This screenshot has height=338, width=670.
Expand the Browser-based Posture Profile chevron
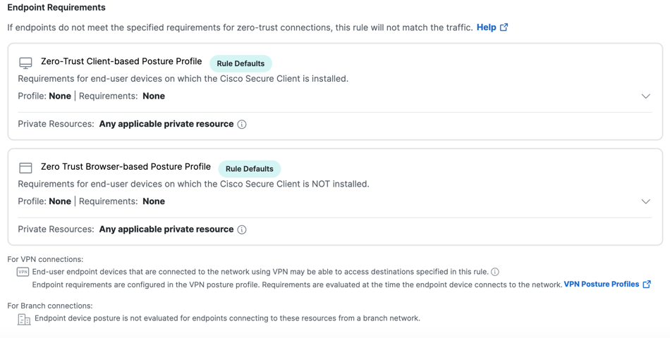click(x=645, y=201)
